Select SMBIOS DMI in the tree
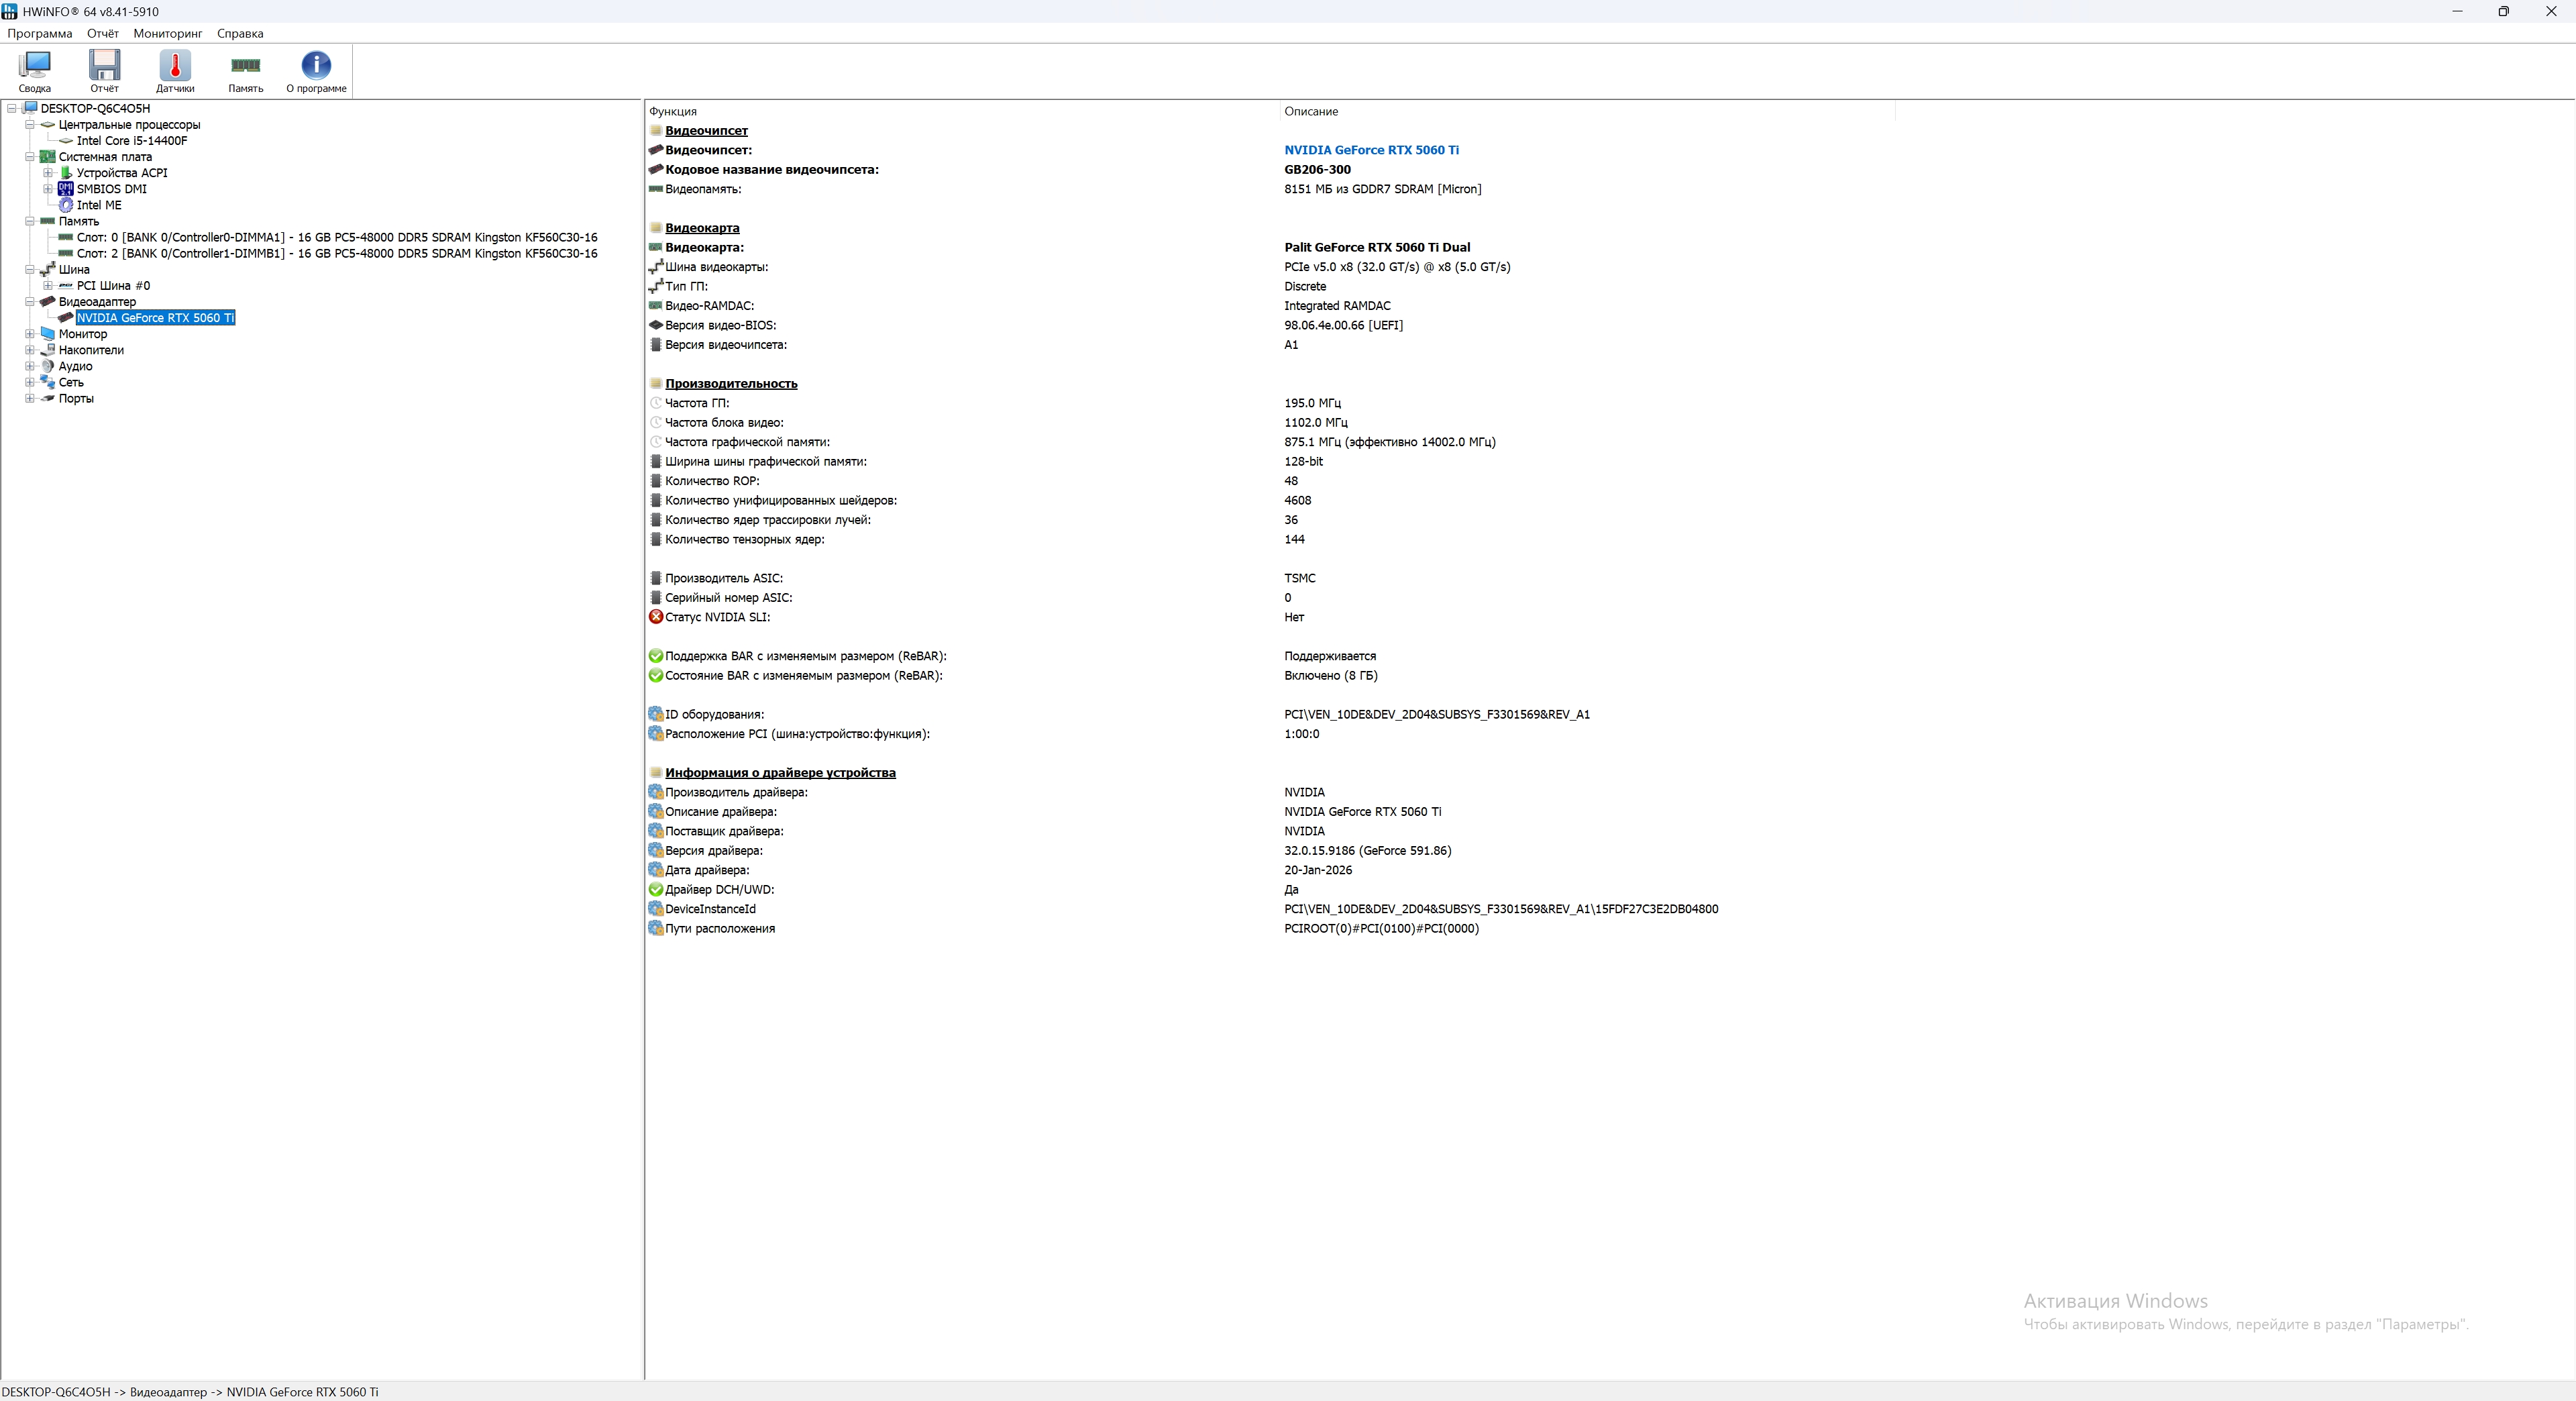 pos(111,189)
